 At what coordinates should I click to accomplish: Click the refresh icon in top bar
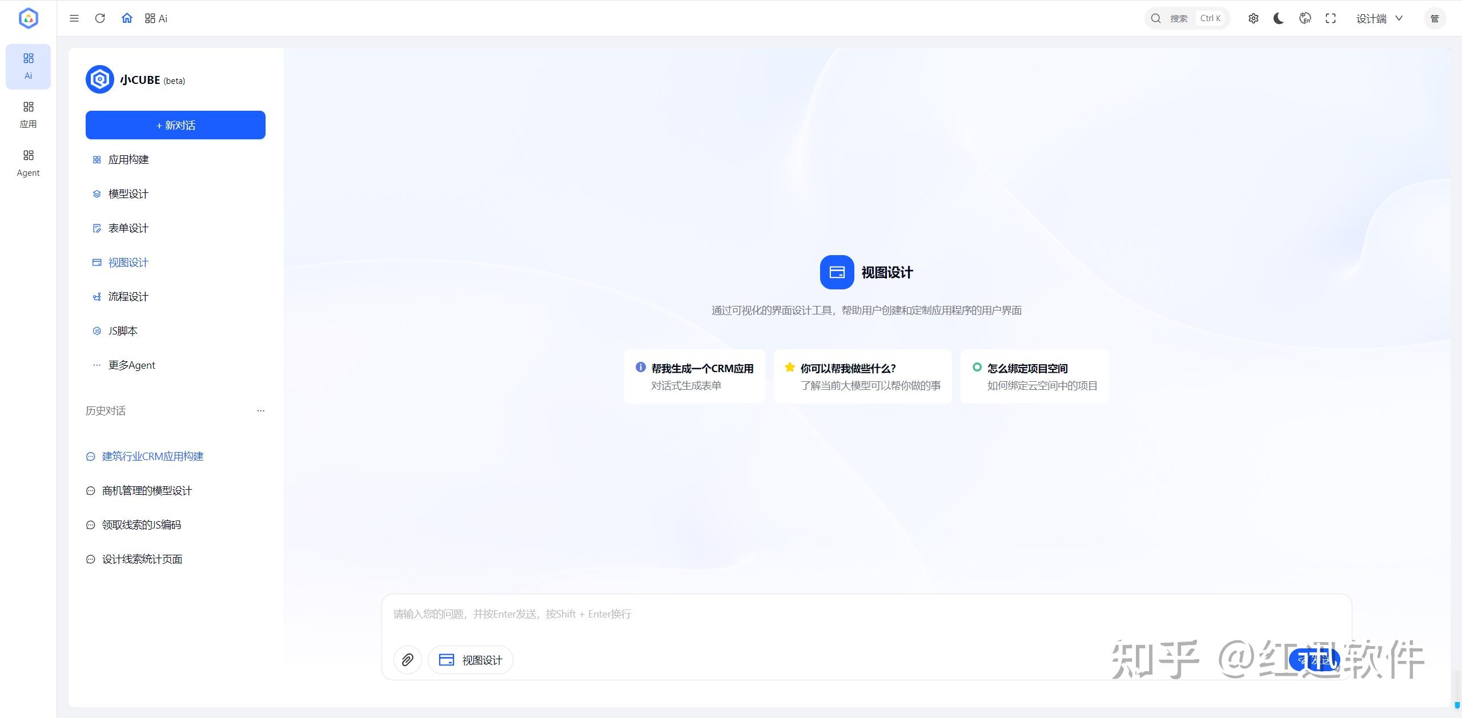100,18
